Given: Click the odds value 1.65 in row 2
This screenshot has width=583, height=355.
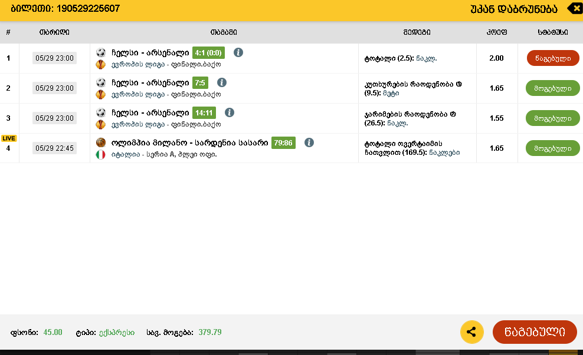Looking at the screenshot, I should click(496, 88).
